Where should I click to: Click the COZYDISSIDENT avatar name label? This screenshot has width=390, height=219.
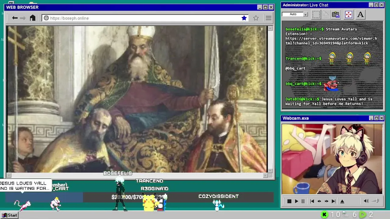pyautogui.click(x=218, y=196)
